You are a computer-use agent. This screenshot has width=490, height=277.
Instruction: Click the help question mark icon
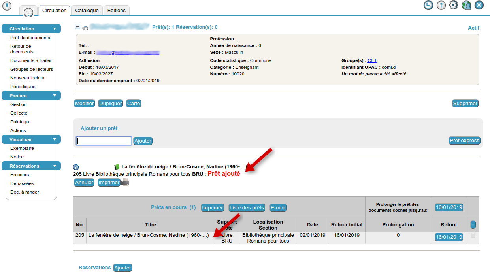(x=441, y=5)
